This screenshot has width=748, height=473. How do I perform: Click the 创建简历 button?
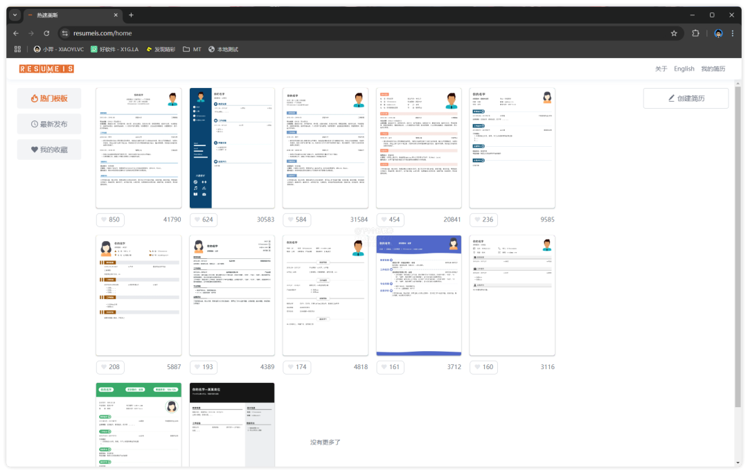tap(686, 98)
